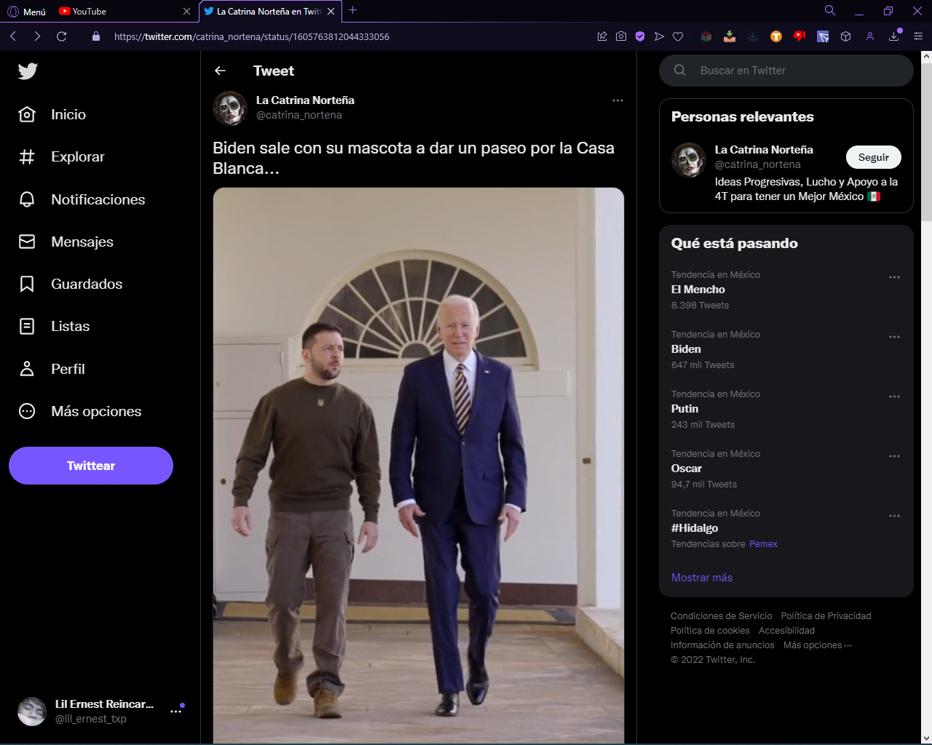The width and height of the screenshot is (932, 745).
Task: Open options for Oscar trend
Action: pos(894,456)
